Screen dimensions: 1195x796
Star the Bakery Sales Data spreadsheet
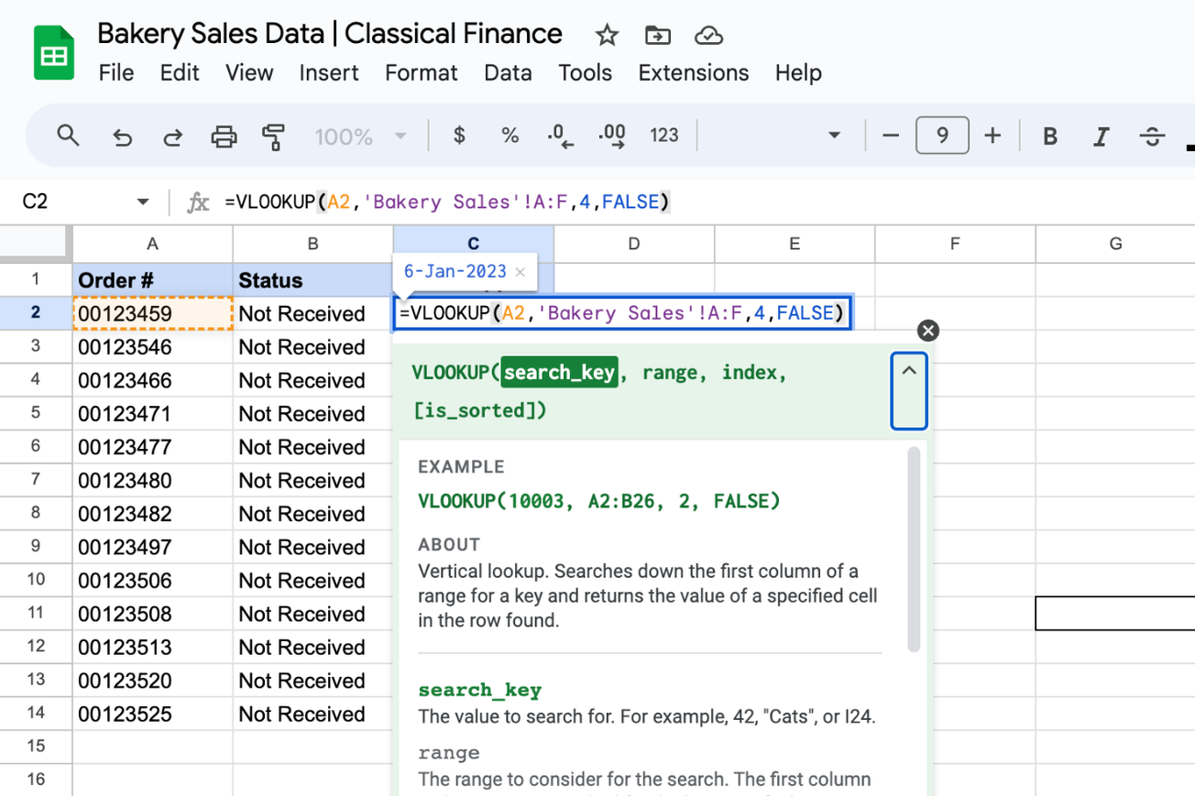click(x=606, y=35)
